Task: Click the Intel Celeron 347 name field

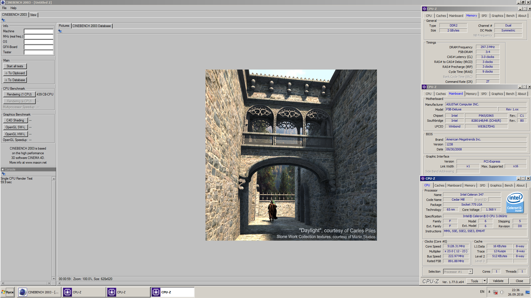Action: click(472, 195)
